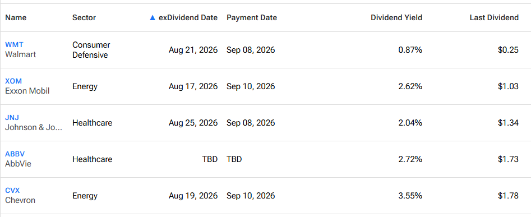Click Chevron's 3.55% dividend yield
This screenshot has height=217, width=531.
pos(410,196)
